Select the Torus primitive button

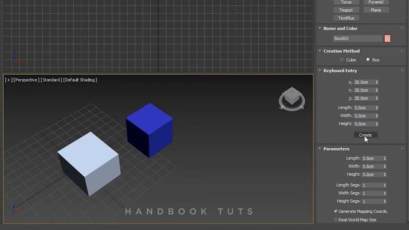point(346,2)
